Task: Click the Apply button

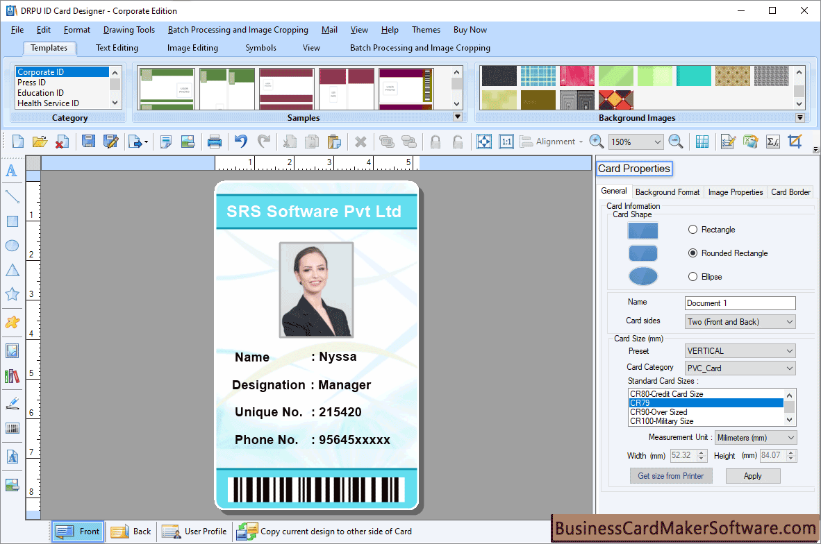Action: pos(753,475)
